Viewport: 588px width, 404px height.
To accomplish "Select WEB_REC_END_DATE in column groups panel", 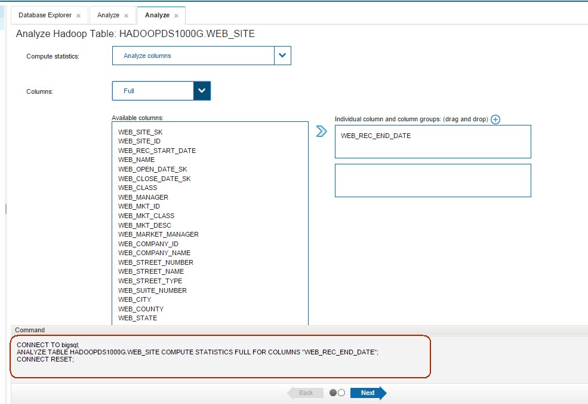I will click(x=375, y=136).
